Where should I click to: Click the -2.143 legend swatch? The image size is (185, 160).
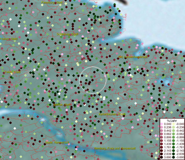coord(174,151)
